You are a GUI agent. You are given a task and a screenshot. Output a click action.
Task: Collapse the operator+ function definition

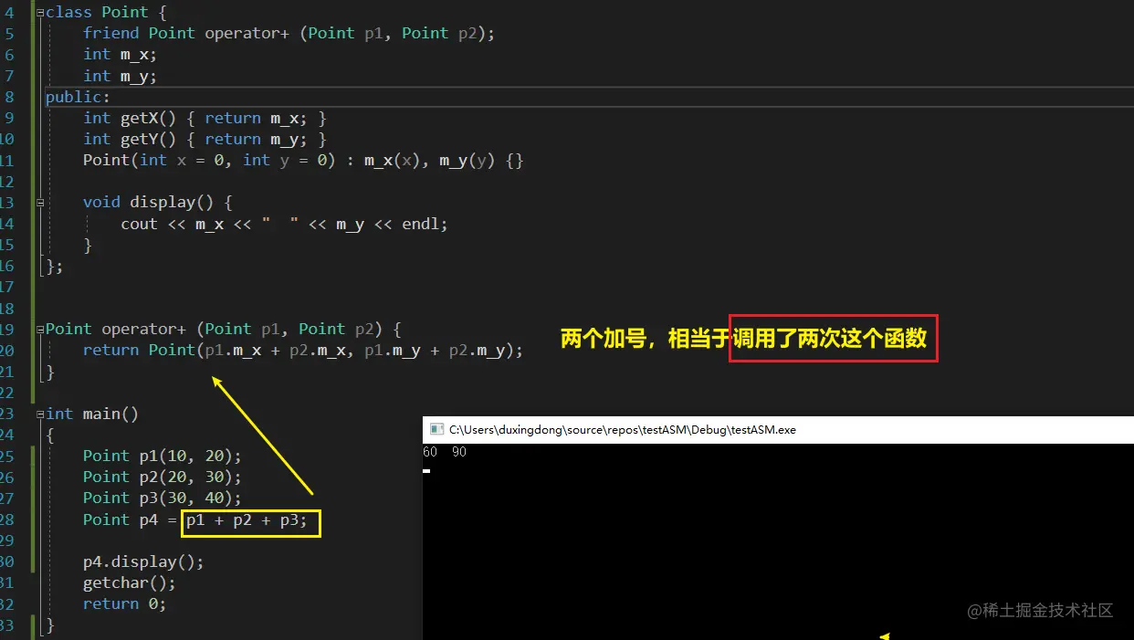[x=38, y=329]
